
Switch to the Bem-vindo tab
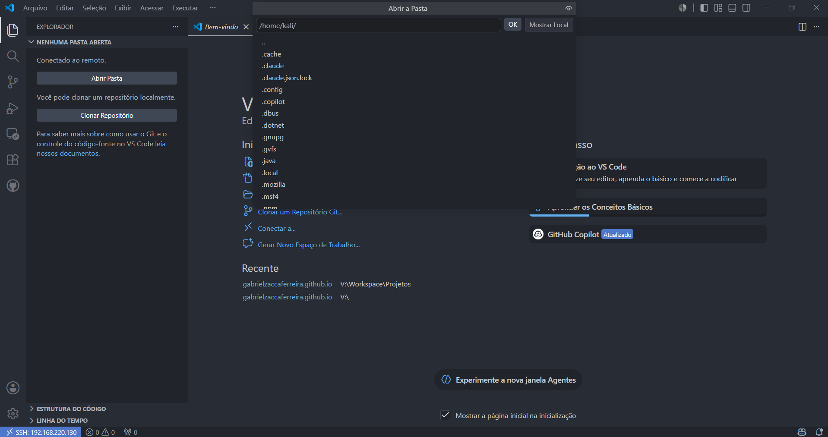[x=221, y=27]
